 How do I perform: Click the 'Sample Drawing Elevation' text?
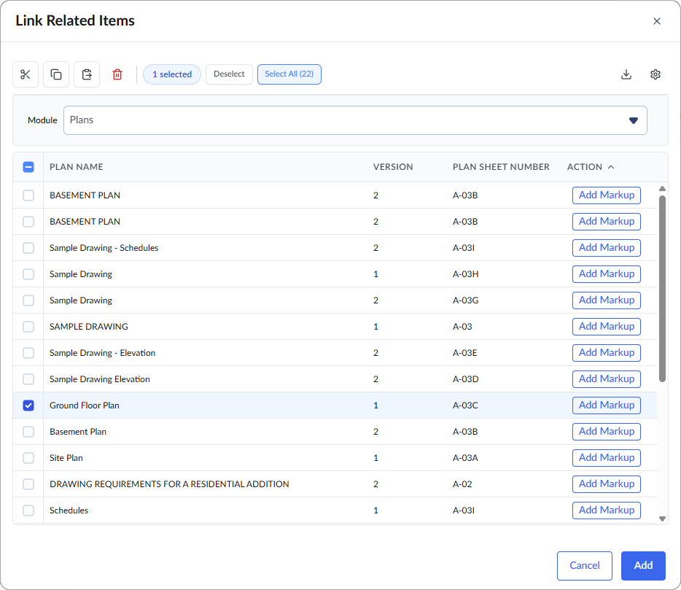pos(99,379)
